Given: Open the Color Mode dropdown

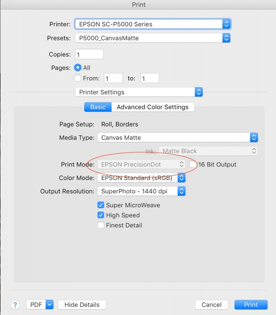Looking at the screenshot, I should pos(141,178).
